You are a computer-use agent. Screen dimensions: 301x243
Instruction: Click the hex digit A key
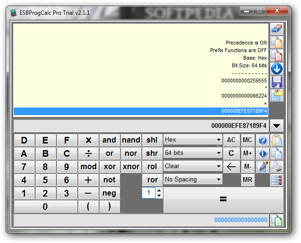tap(24, 153)
